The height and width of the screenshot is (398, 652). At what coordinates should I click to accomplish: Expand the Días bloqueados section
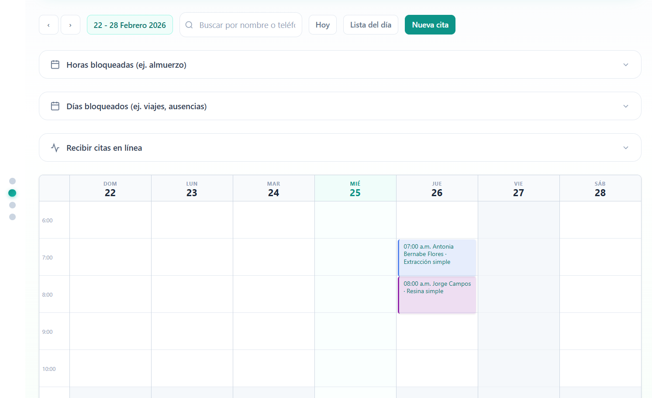(x=626, y=106)
